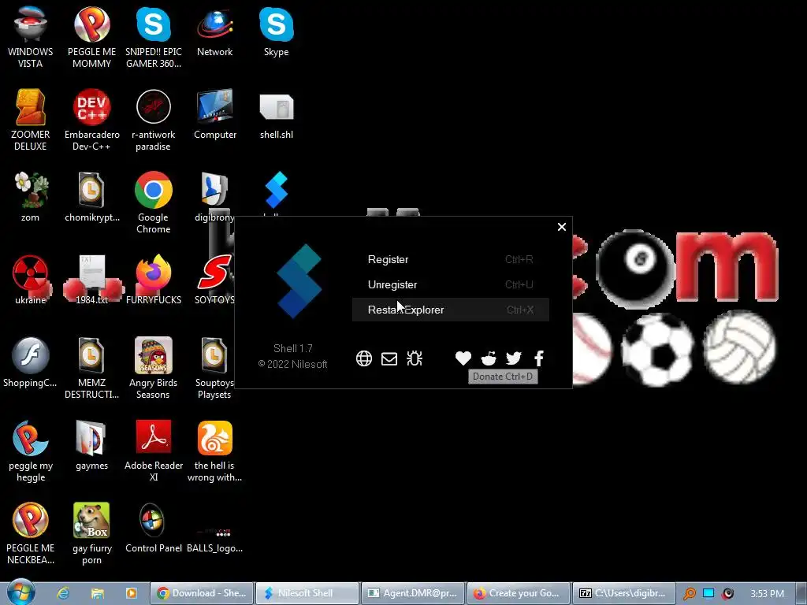The height and width of the screenshot is (605, 807).
Task: Select PEGGLE ME NECKBEA... icon
Action: point(31,533)
